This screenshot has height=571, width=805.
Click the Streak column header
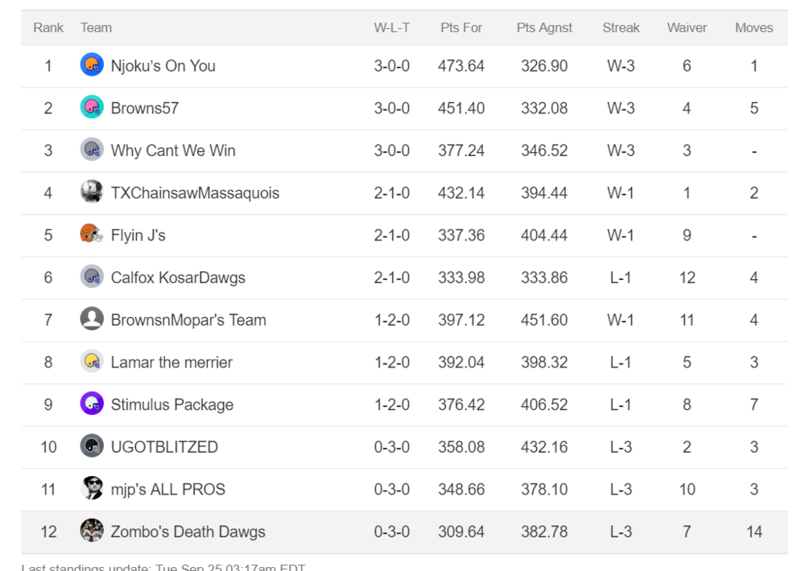coord(621,27)
